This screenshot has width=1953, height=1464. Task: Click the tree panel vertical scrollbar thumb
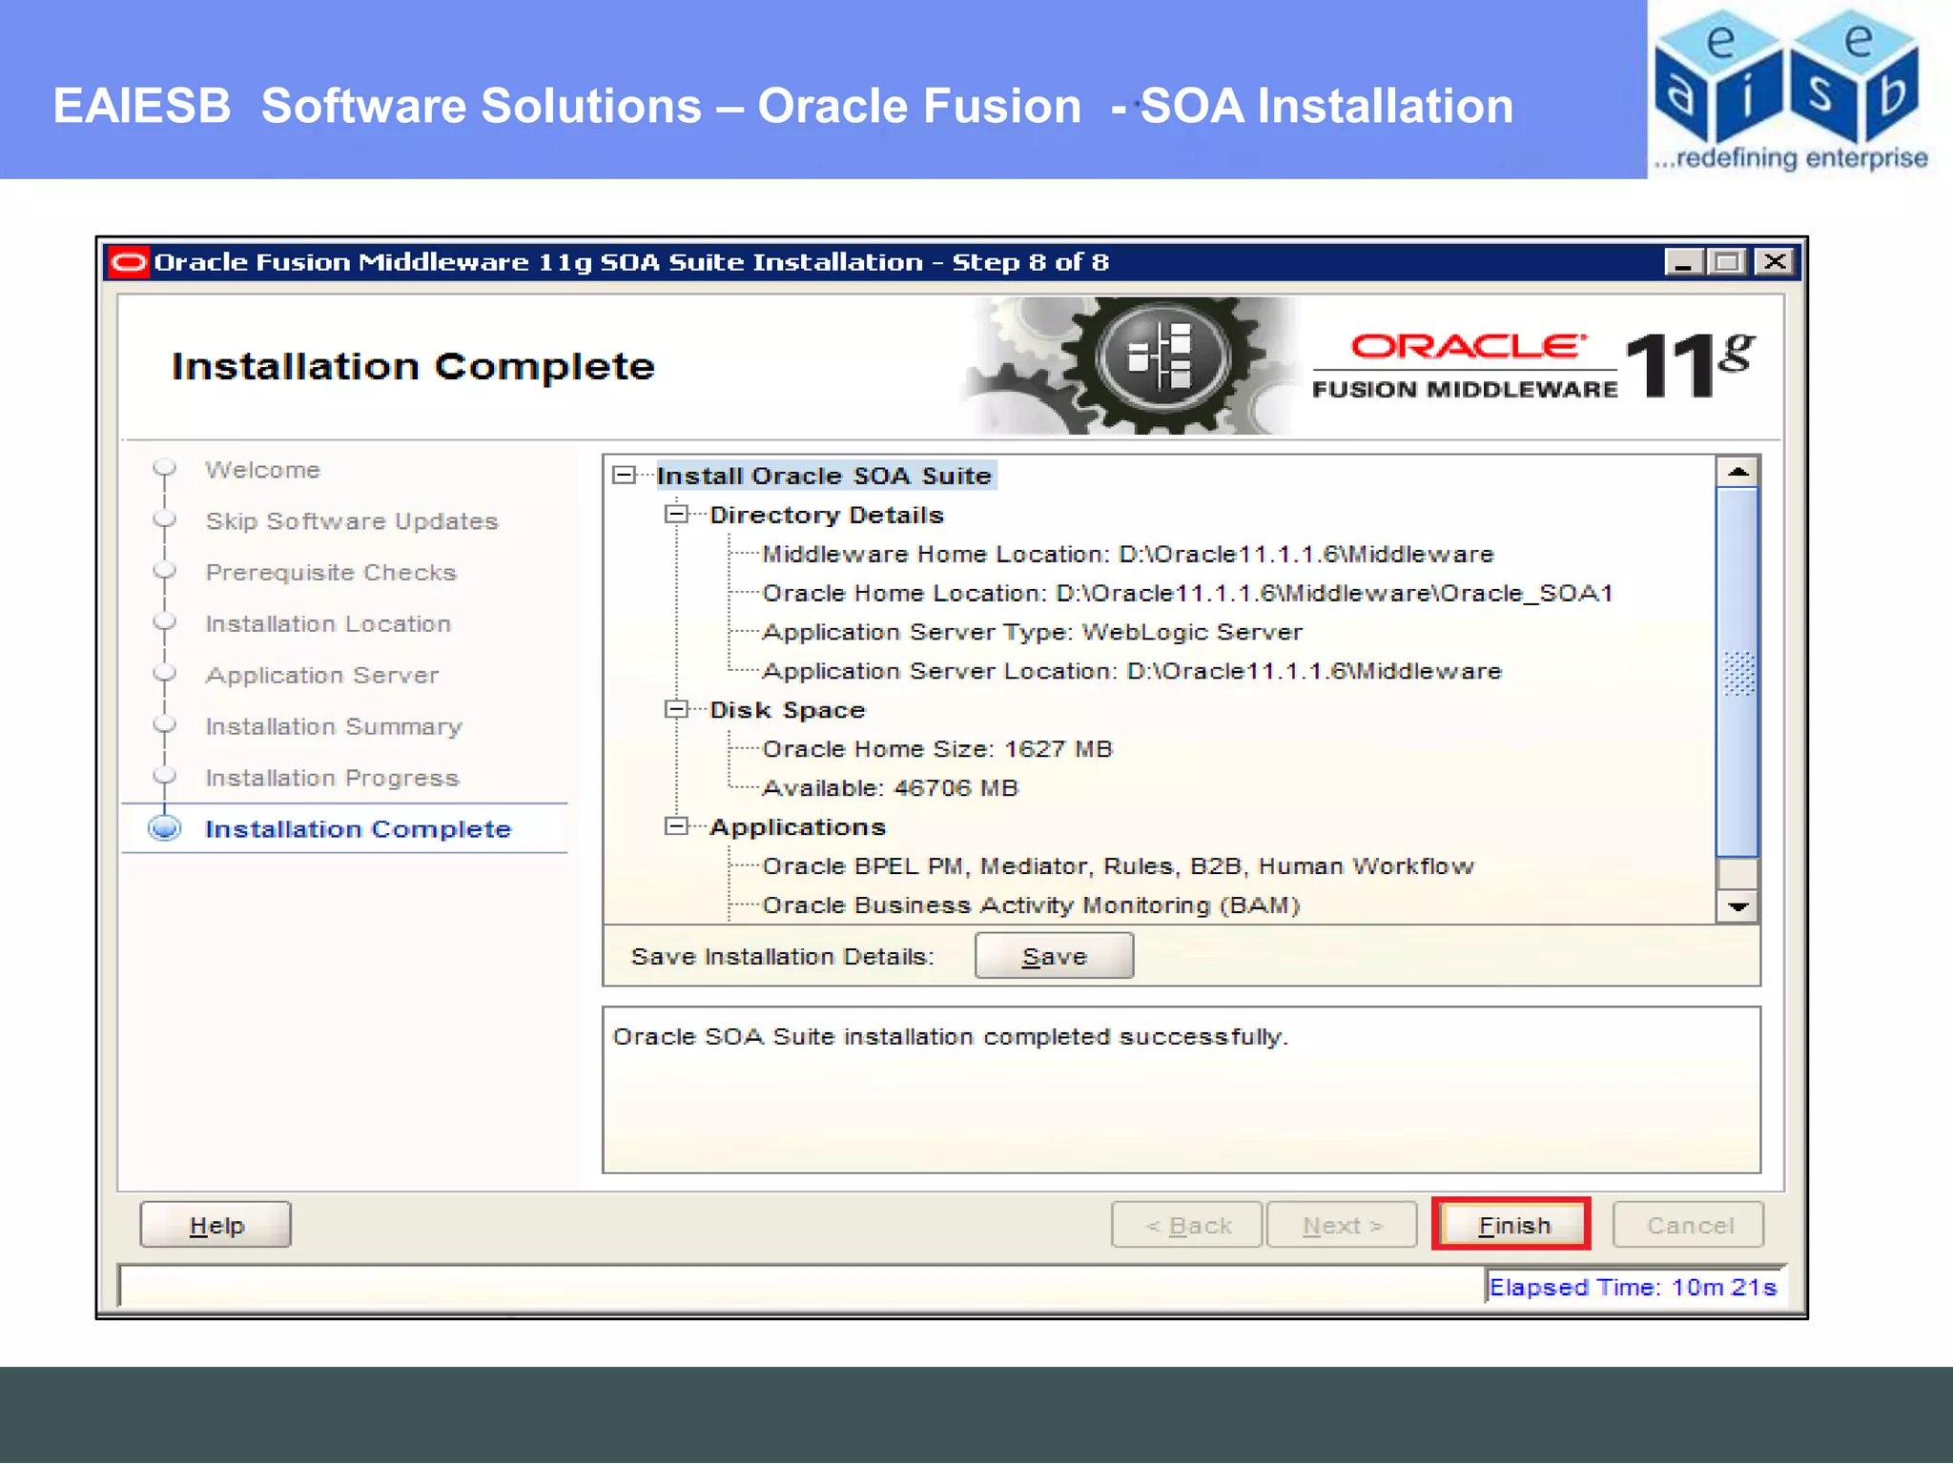tap(1737, 673)
